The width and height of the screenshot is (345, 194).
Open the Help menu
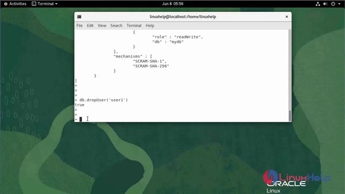tap(150, 25)
